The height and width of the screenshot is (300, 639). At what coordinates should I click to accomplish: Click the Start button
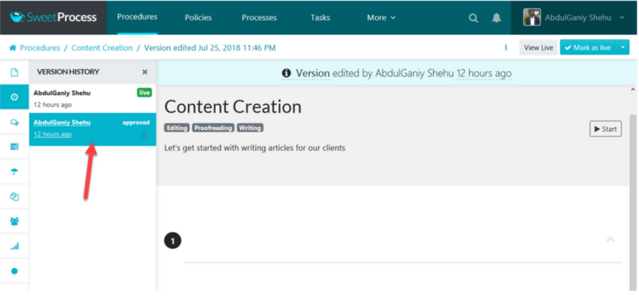pyautogui.click(x=605, y=129)
